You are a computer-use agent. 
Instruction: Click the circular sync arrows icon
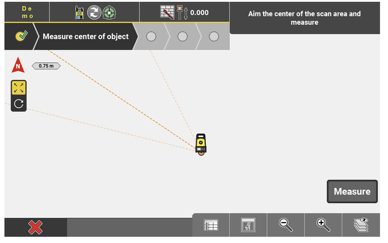(x=94, y=12)
